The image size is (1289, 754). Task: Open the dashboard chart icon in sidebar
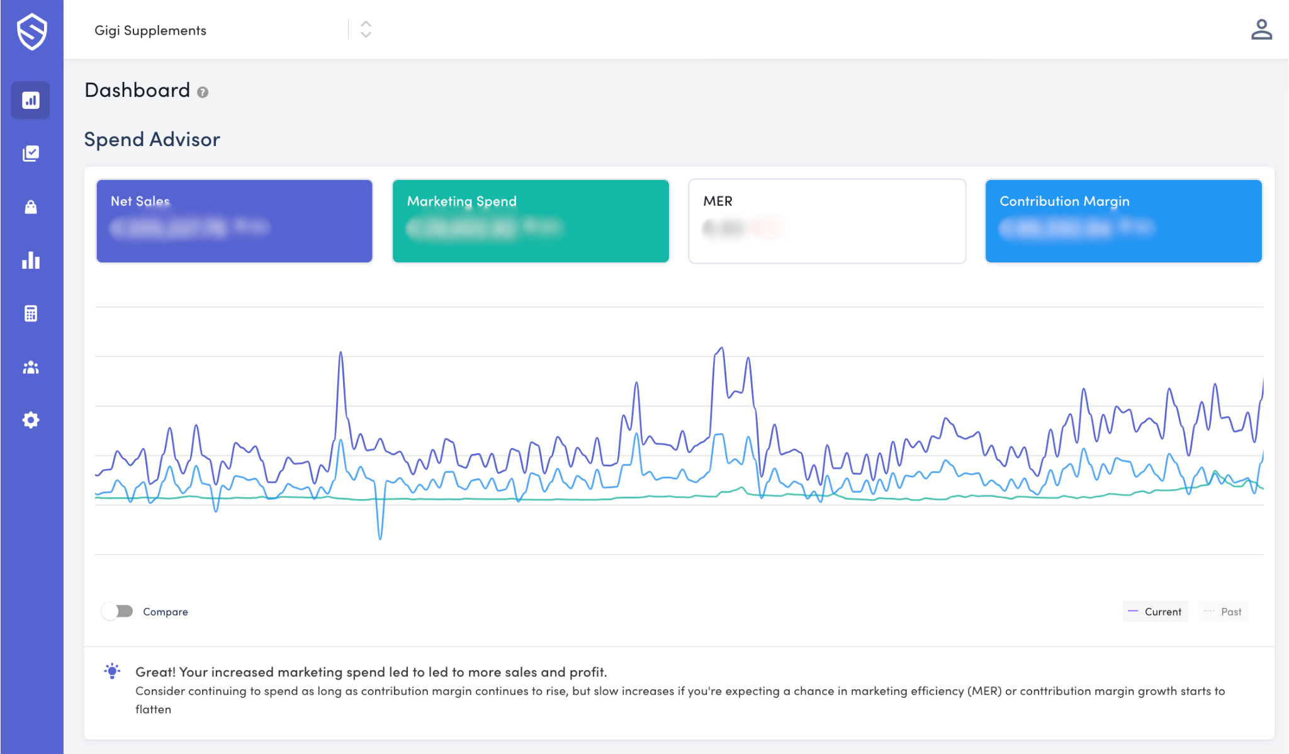[x=30, y=100]
